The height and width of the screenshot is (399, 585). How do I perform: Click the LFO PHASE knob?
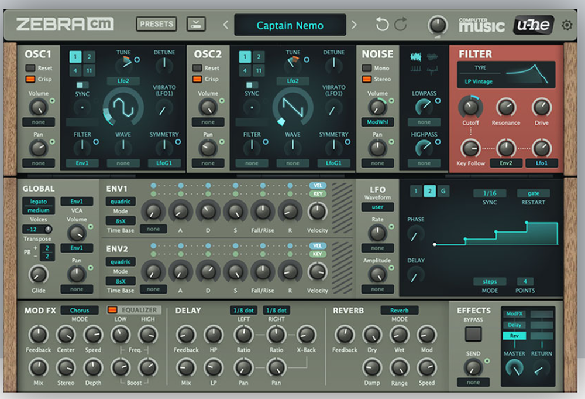(415, 236)
